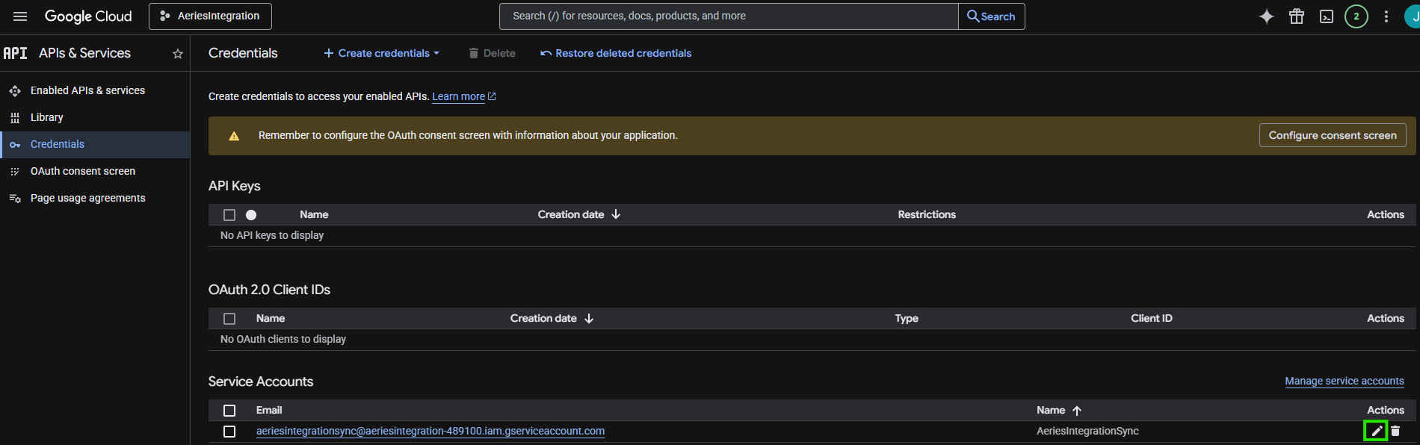Click the Library grid icon
The width and height of the screenshot is (1420, 445).
[15, 118]
